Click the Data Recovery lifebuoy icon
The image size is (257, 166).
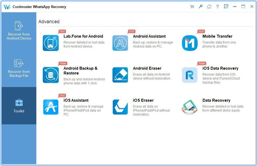click(x=190, y=107)
